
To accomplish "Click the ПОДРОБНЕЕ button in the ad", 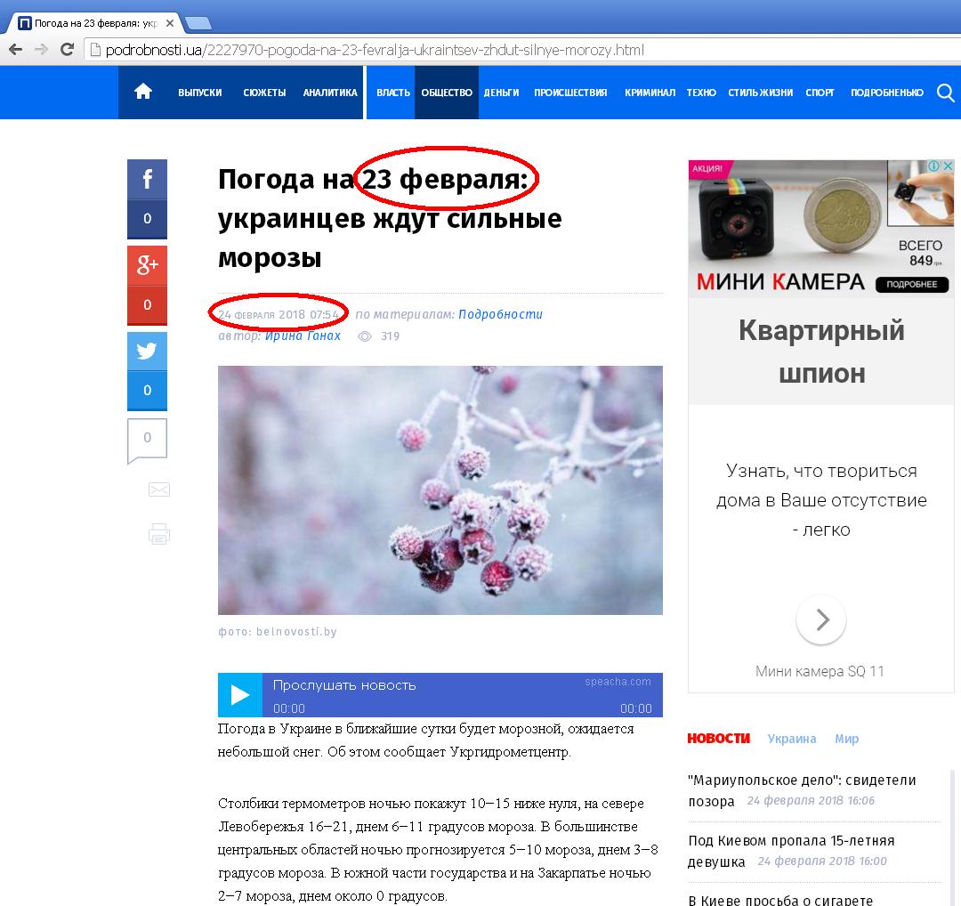I will [x=912, y=284].
